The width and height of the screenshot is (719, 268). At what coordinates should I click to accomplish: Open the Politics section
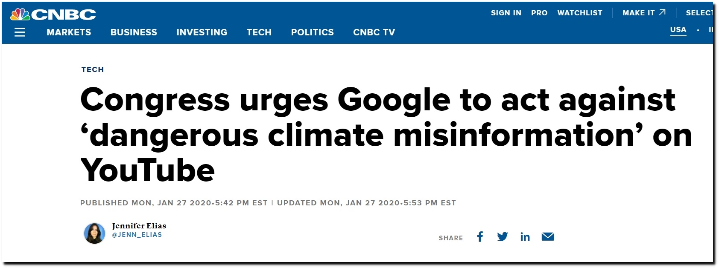[313, 32]
